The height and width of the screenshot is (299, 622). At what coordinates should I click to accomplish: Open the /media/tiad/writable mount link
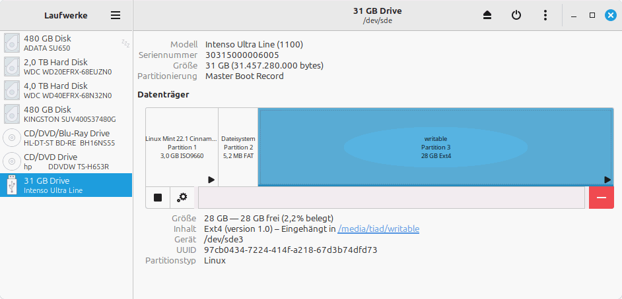(378, 229)
